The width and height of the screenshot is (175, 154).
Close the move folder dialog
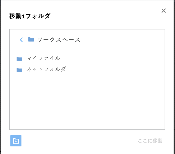(164, 11)
